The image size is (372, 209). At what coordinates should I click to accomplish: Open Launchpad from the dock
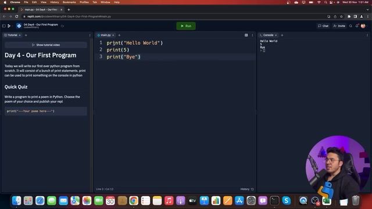pos(28,201)
